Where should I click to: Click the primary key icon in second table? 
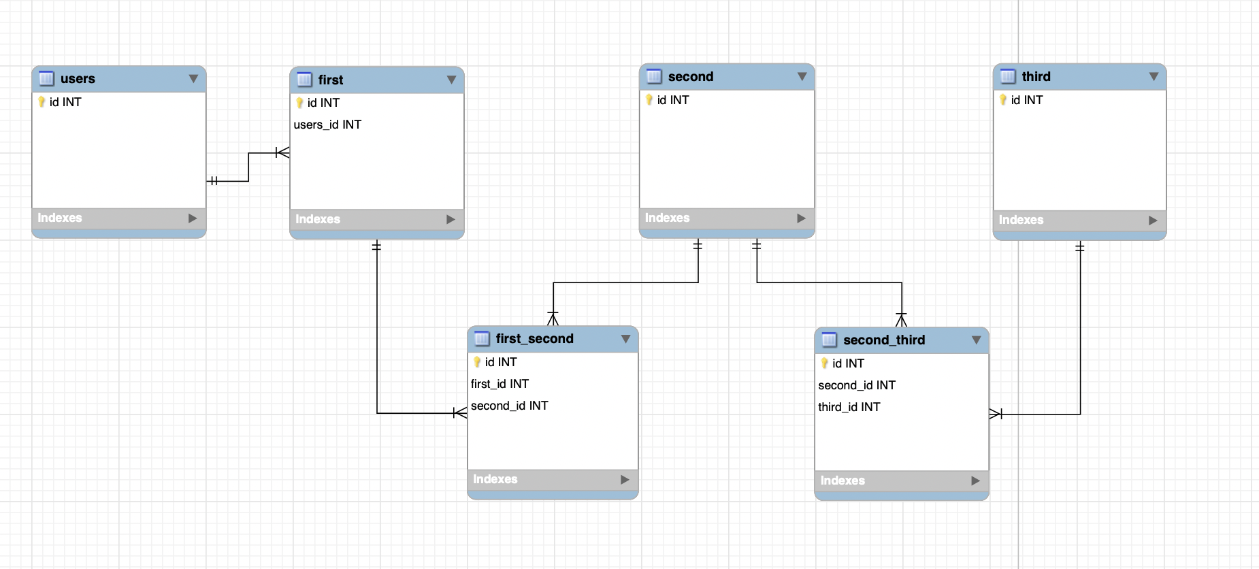pos(649,100)
